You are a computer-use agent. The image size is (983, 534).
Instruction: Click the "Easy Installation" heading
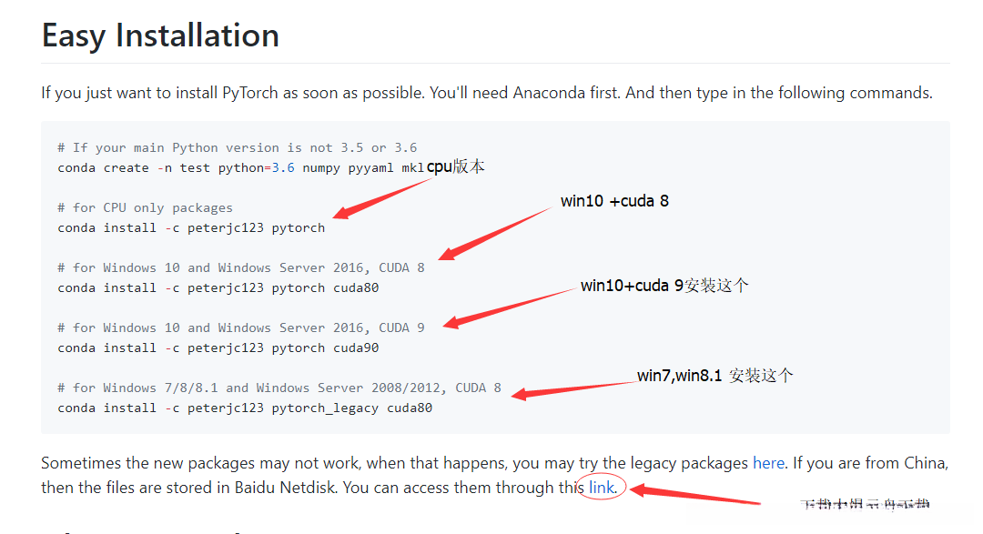pyautogui.click(x=160, y=35)
